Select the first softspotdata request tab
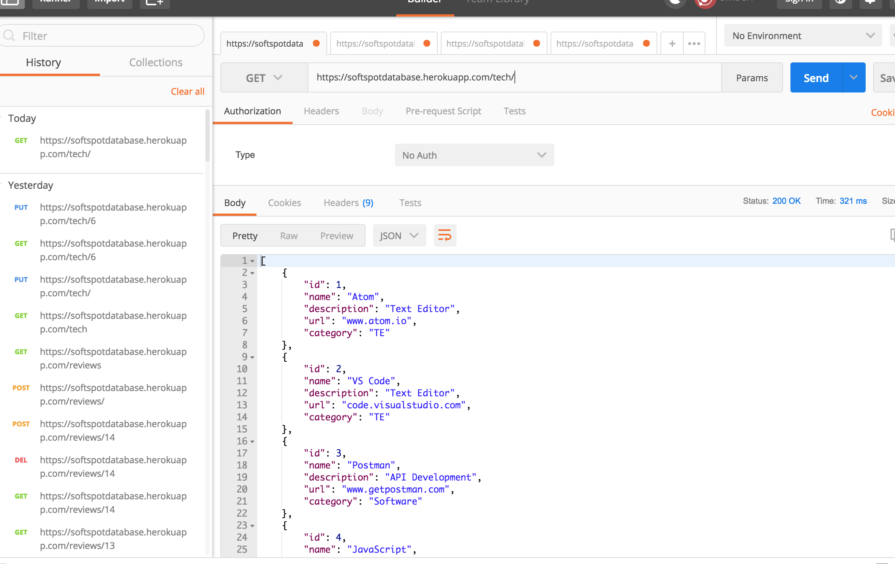The width and height of the screenshot is (895, 564). point(273,44)
